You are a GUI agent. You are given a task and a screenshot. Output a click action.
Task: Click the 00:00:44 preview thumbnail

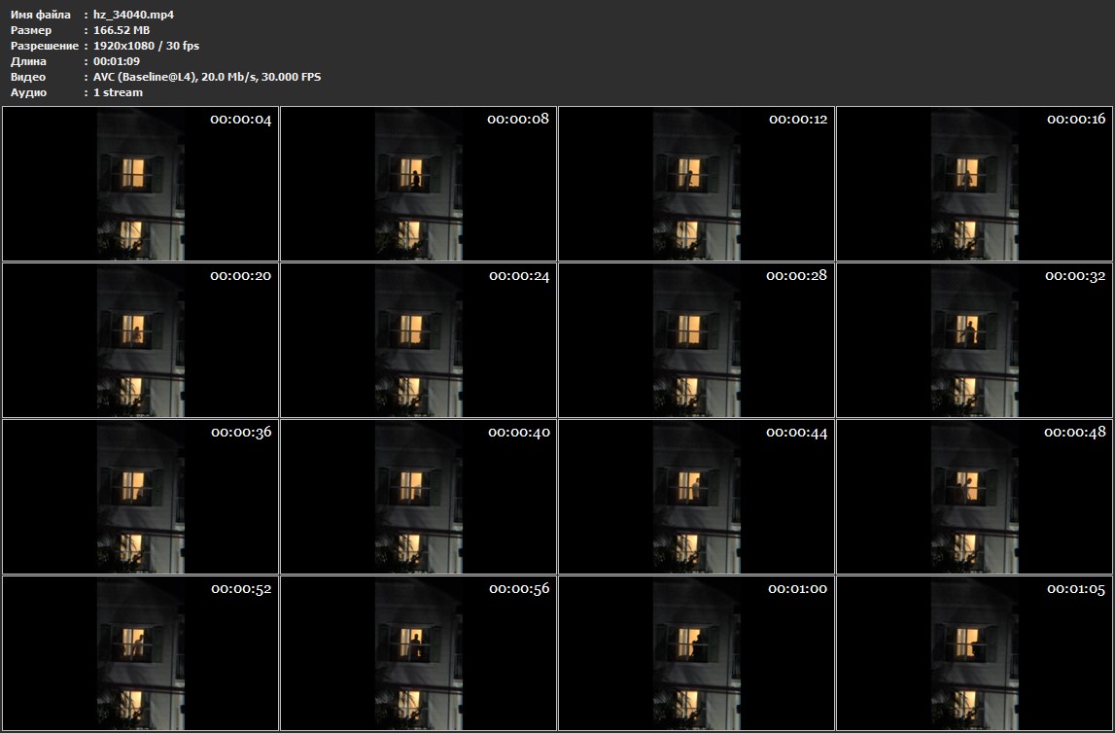[x=696, y=497]
